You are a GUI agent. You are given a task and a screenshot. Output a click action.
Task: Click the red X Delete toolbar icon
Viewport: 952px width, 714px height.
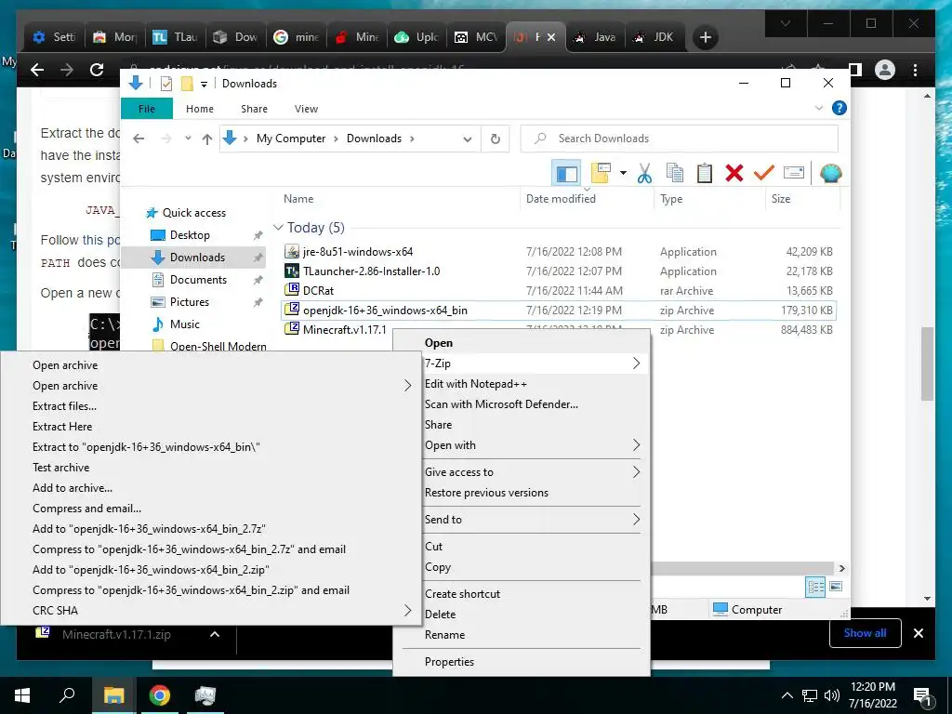734,174
